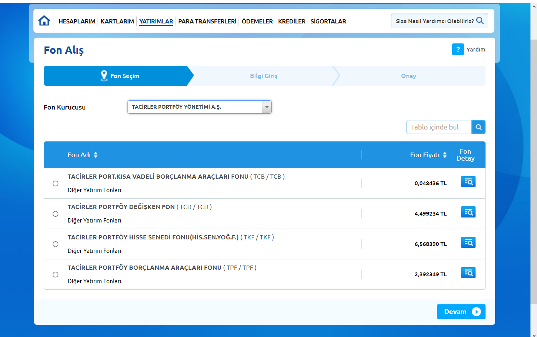Viewport: 537px width, 337px height.
Task: Click the Fon Kurucusu label
Action: pyautogui.click(x=65, y=107)
